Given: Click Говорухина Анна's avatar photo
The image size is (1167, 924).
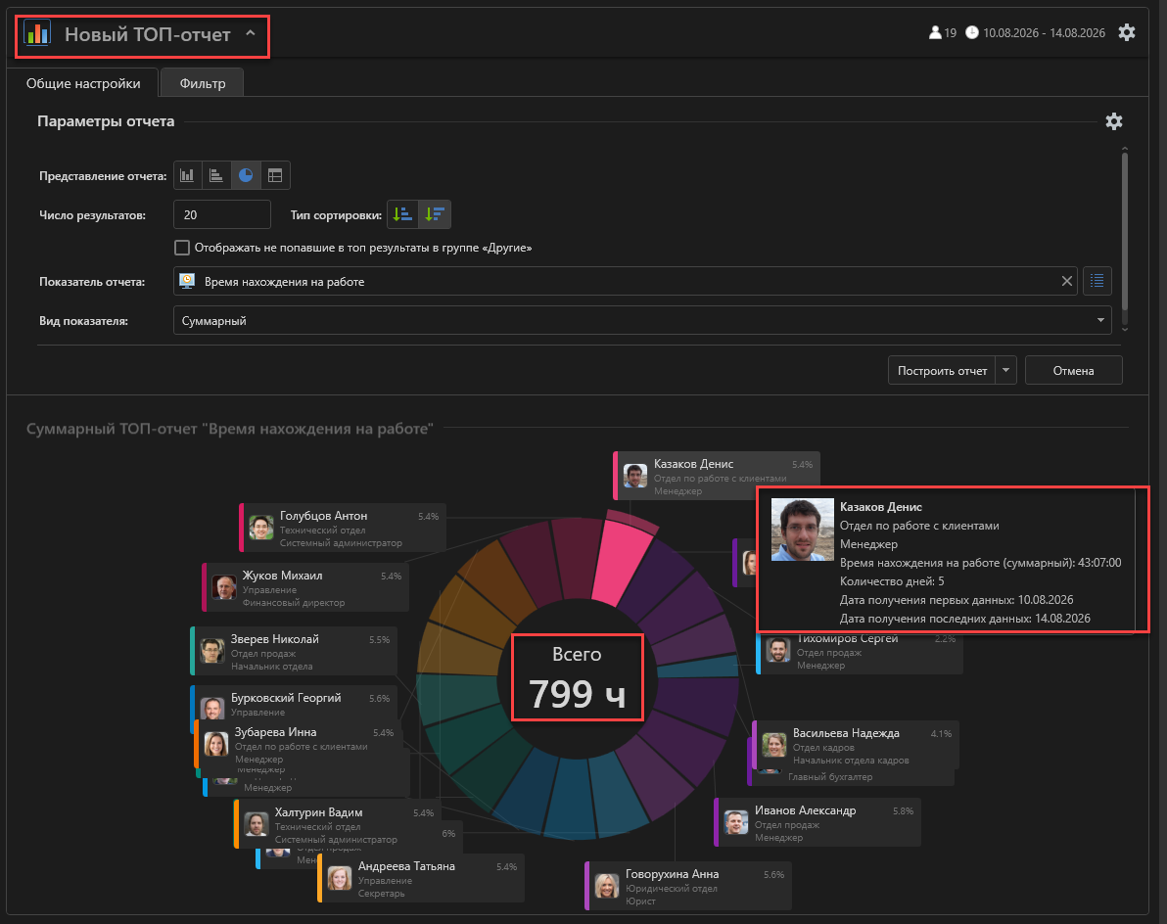Looking at the screenshot, I should (x=607, y=886).
